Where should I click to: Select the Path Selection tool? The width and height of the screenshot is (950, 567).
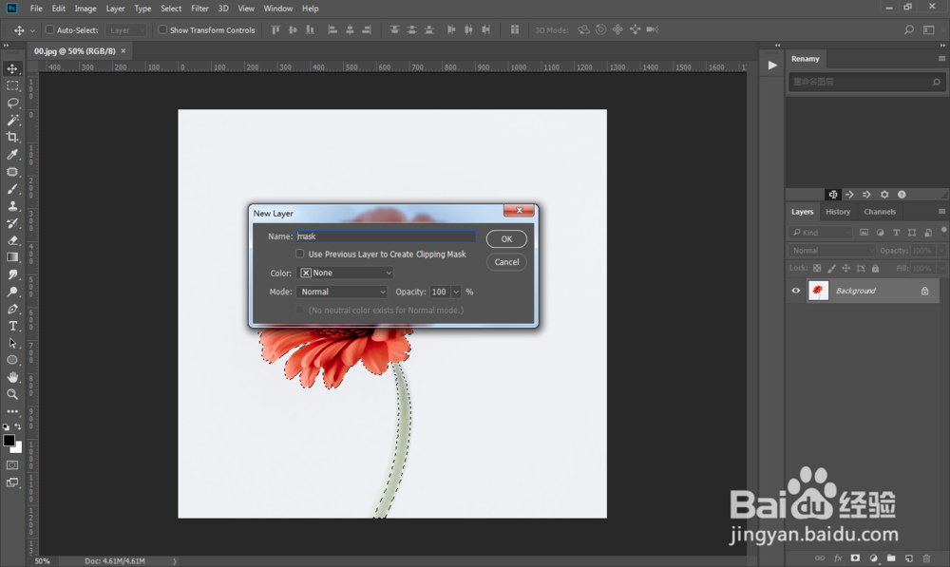(x=12, y=343)
